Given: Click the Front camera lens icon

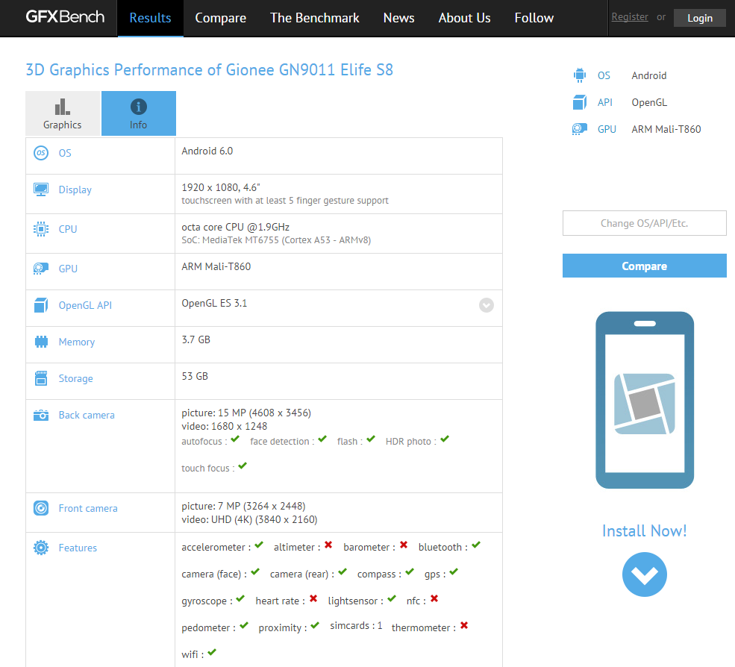Looking at the screenshot, I should [41, 508].
